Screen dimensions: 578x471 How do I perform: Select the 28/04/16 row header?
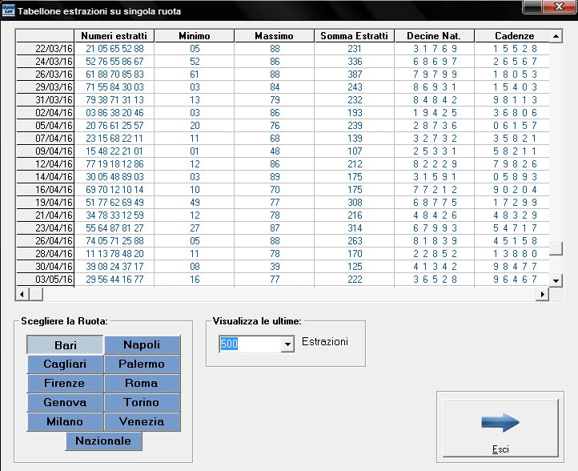[45, 254]
